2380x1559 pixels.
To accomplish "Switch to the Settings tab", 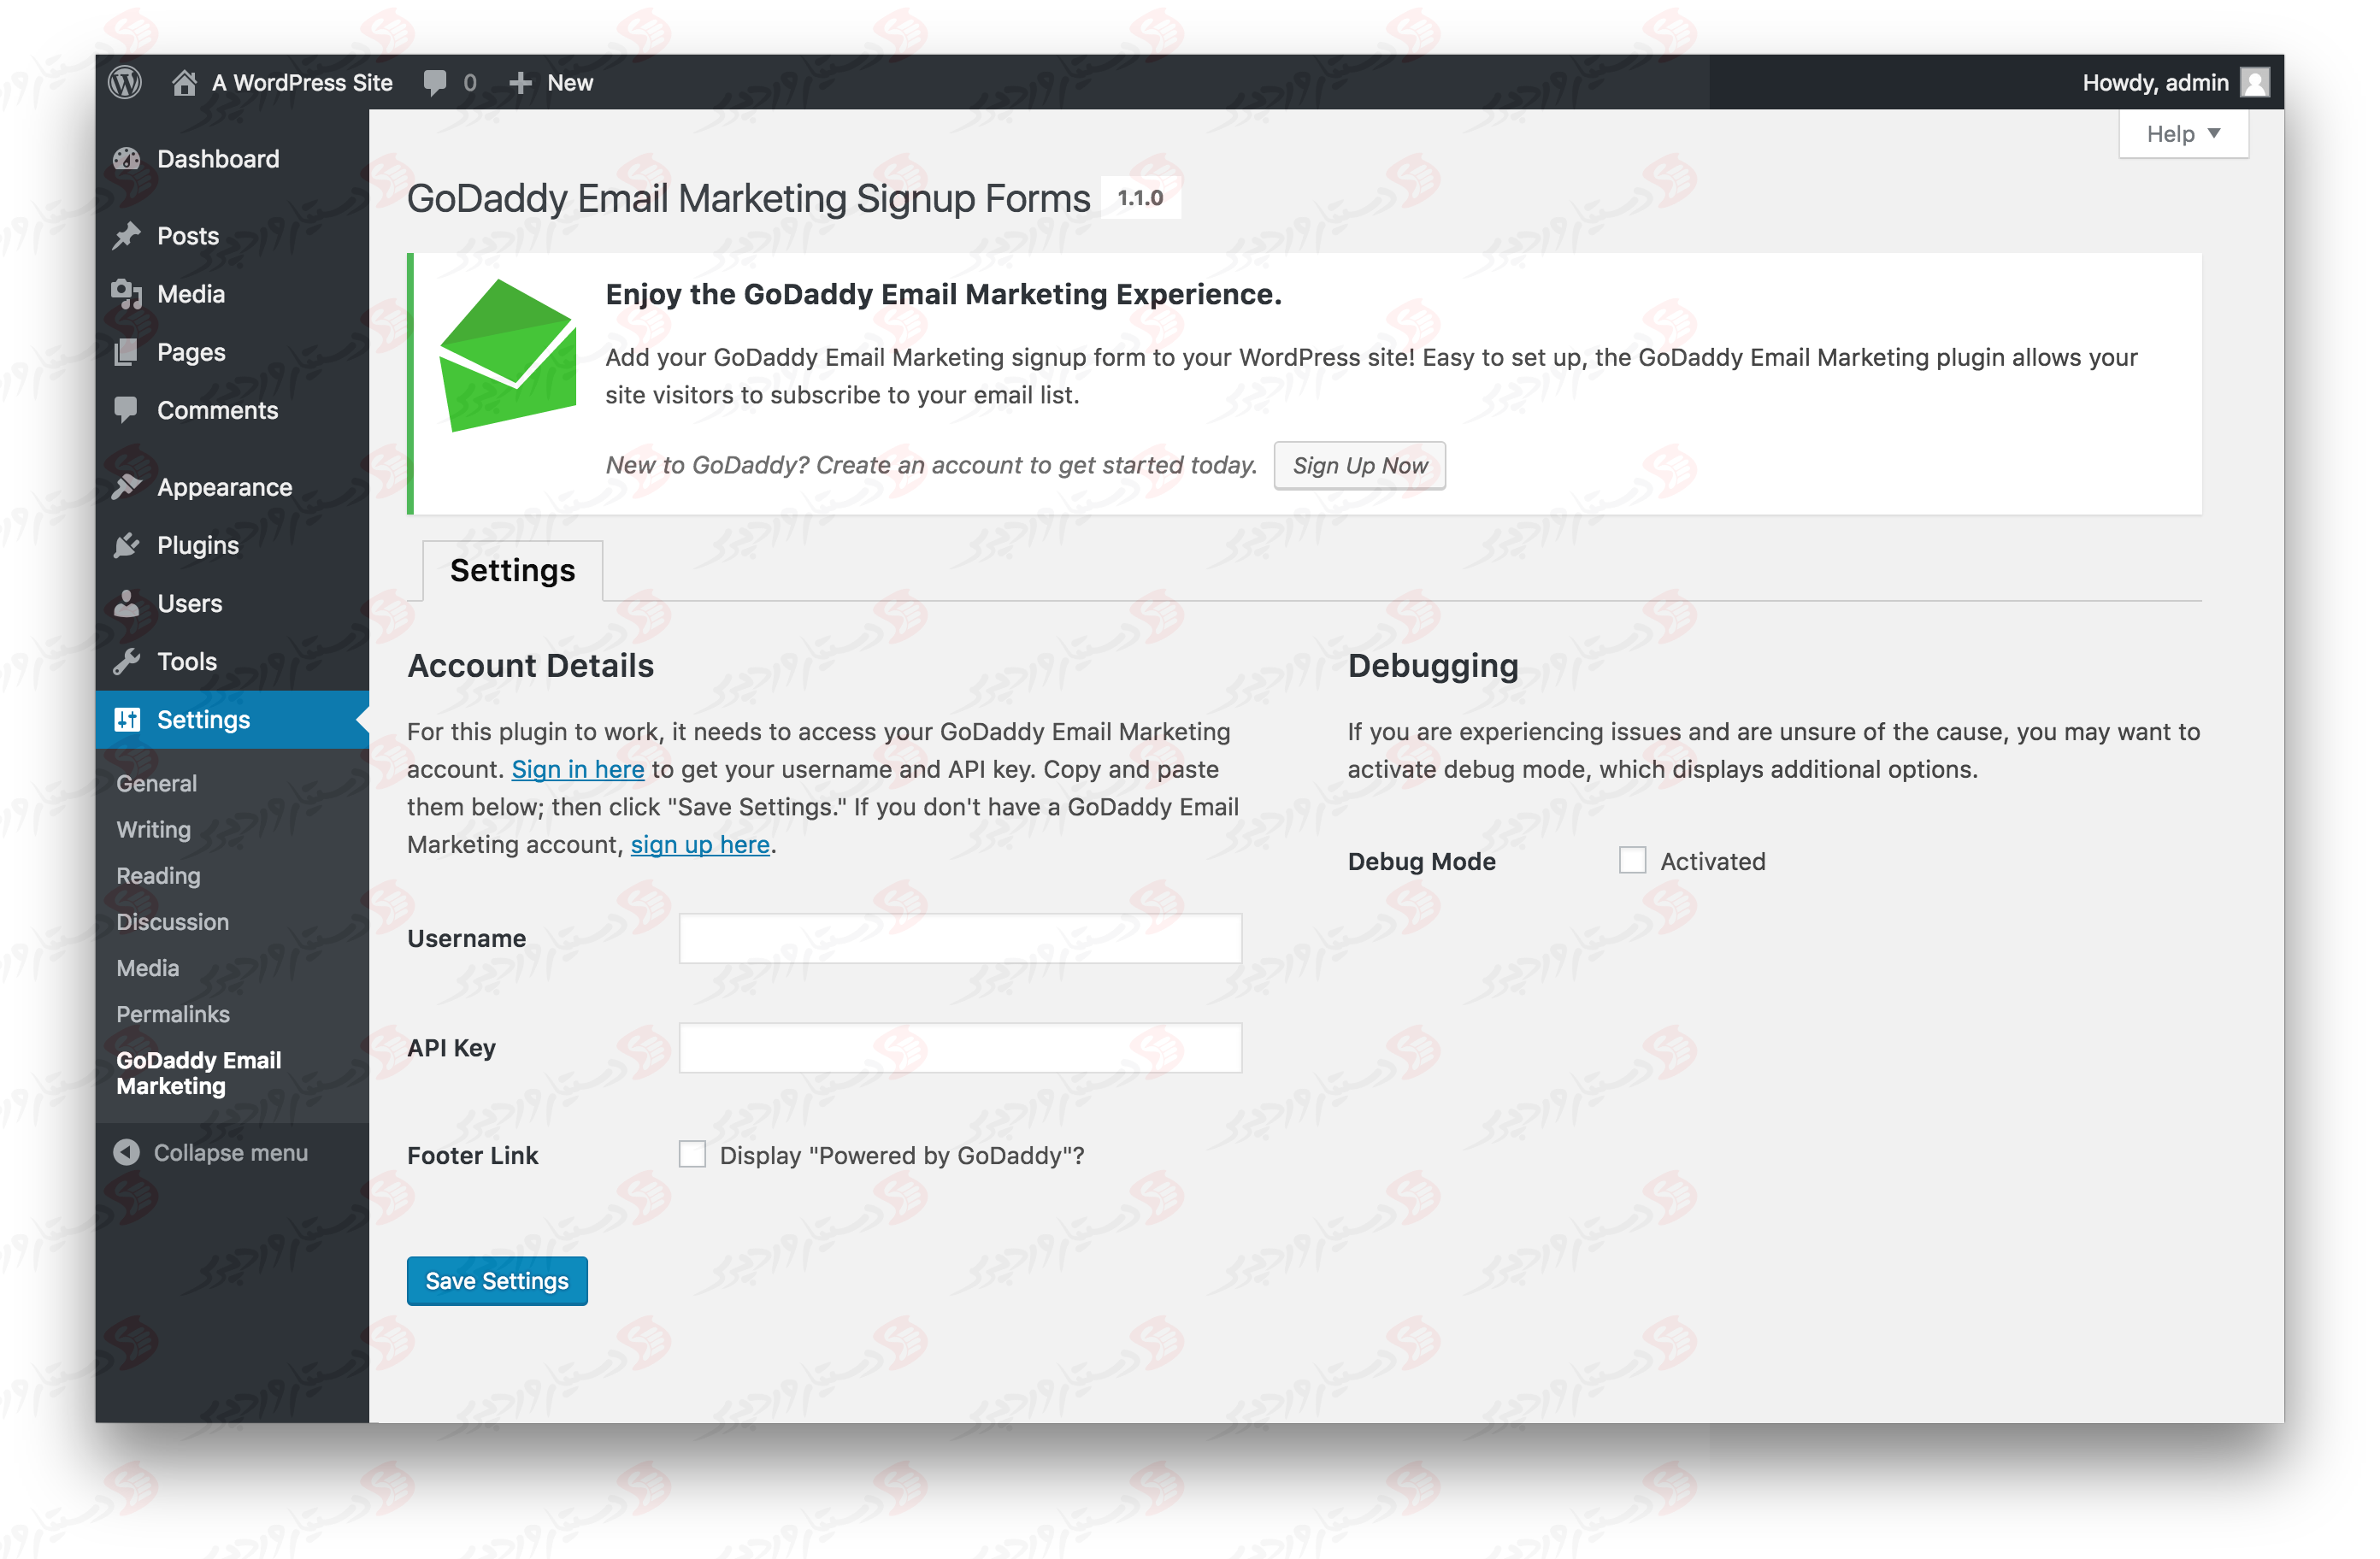I will point(512,570).
